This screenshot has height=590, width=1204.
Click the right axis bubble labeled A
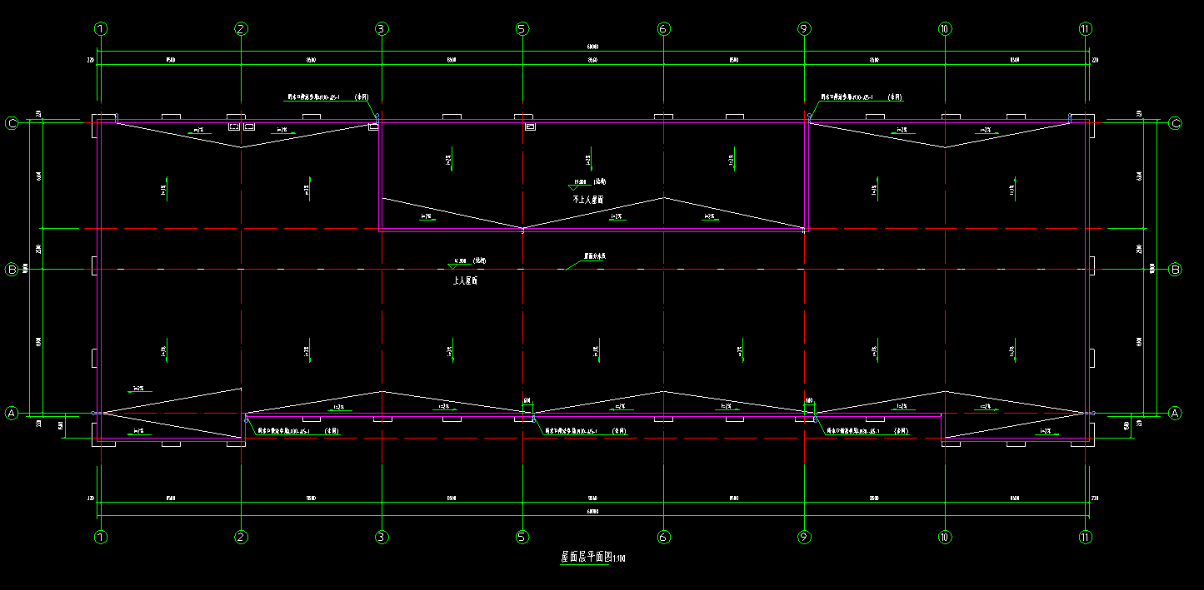point(1176,413)
